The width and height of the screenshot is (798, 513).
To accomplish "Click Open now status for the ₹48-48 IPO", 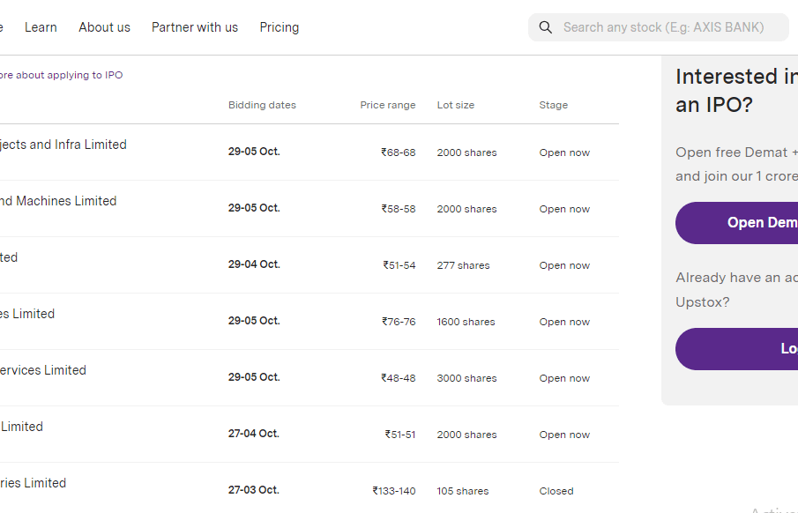I will [x=564, y=378].
